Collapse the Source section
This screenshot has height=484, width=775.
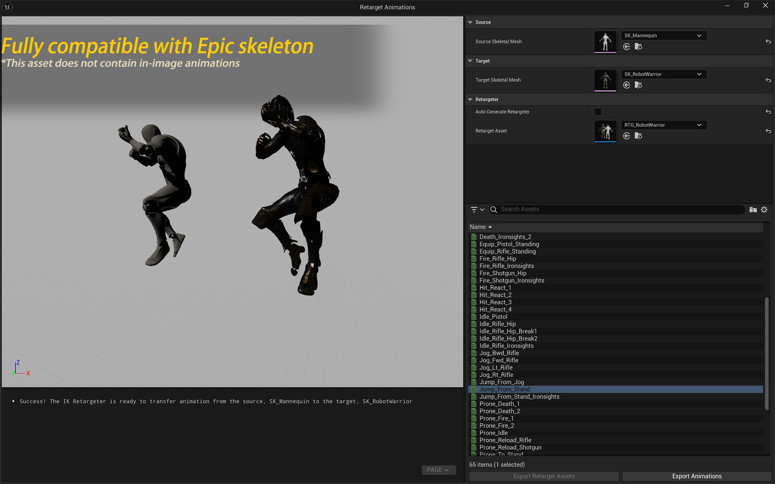pos(470,22)
